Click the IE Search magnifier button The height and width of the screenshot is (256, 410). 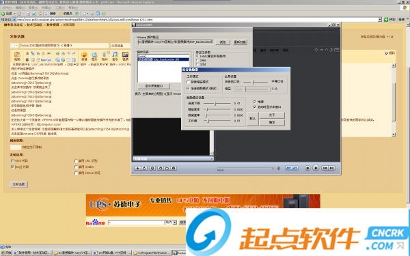[x=51, y=14]
